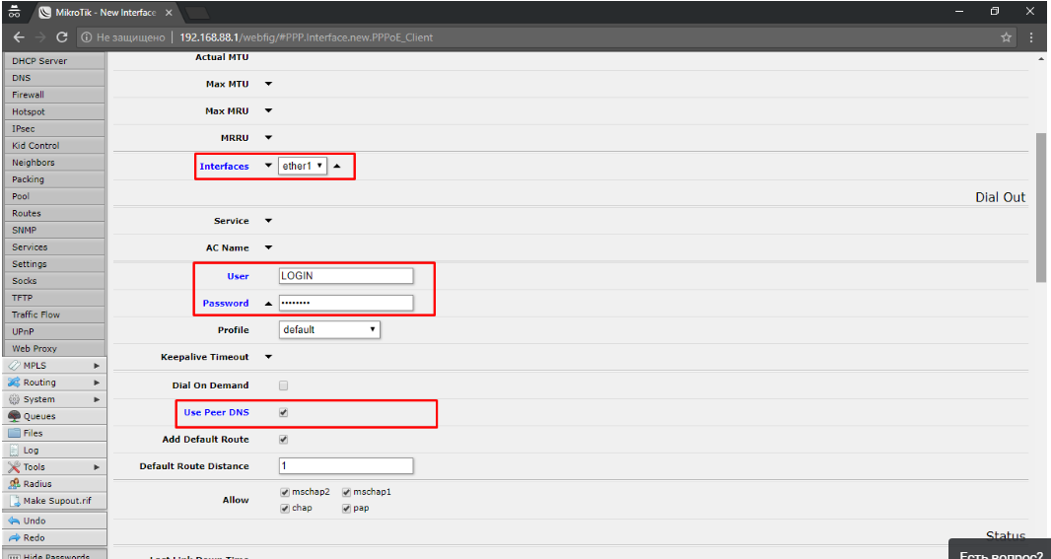Click the Redo arrow icon
The width and height of the screenshot is (1051, 559).
click(x=14, y=537)
